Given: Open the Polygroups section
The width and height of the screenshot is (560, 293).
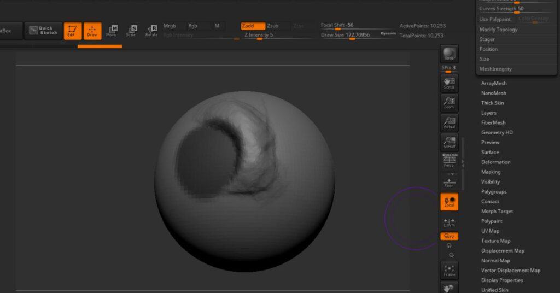Looking at the screenshot, I should click(x=493, y=191).
